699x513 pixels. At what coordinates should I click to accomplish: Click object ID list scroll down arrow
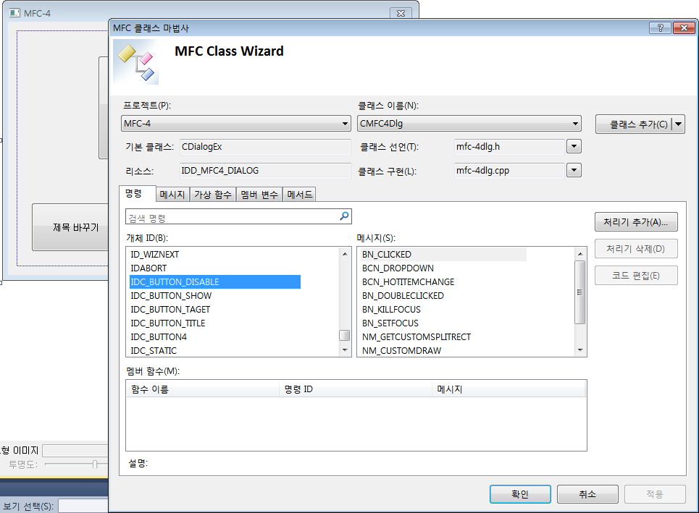tap(345, 350)
